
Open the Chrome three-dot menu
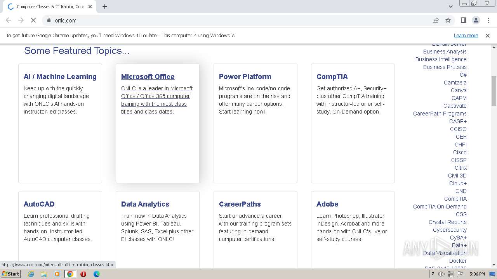coord(488,20)
